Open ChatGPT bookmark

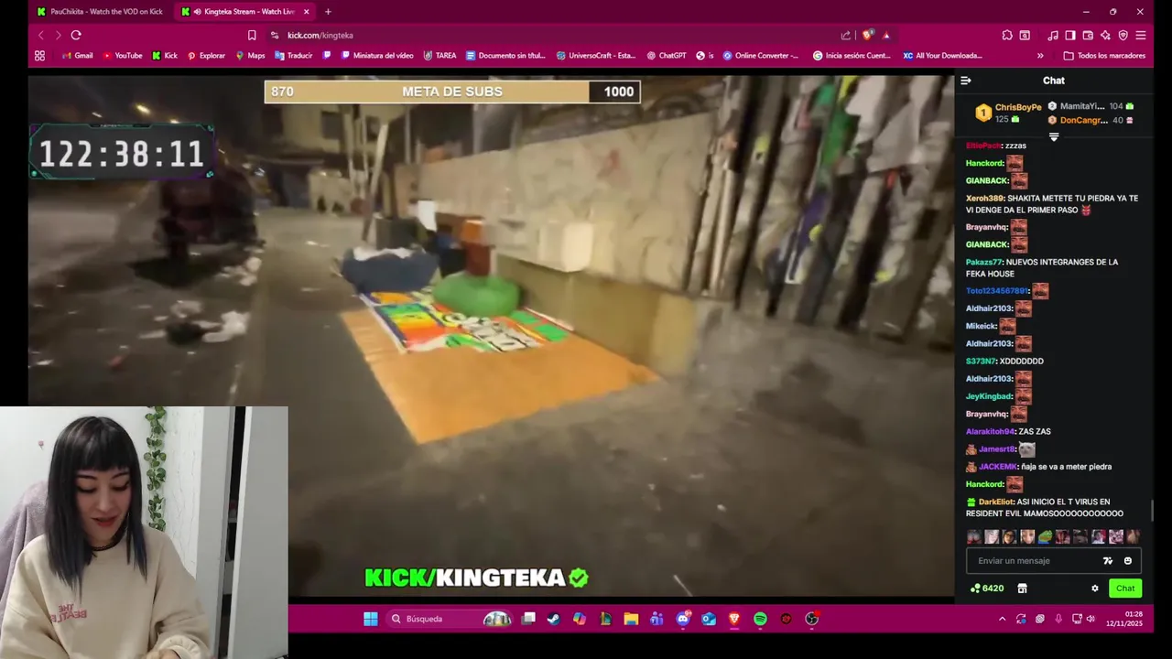666,56
